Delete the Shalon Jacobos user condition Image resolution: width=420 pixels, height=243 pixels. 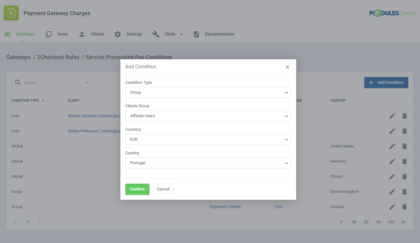[405, 116]
